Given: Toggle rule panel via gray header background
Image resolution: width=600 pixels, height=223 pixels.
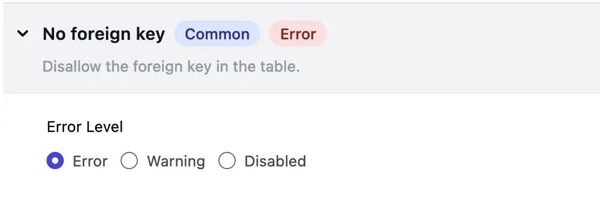Looking at the screenshot, I should (x=459, y=47).
